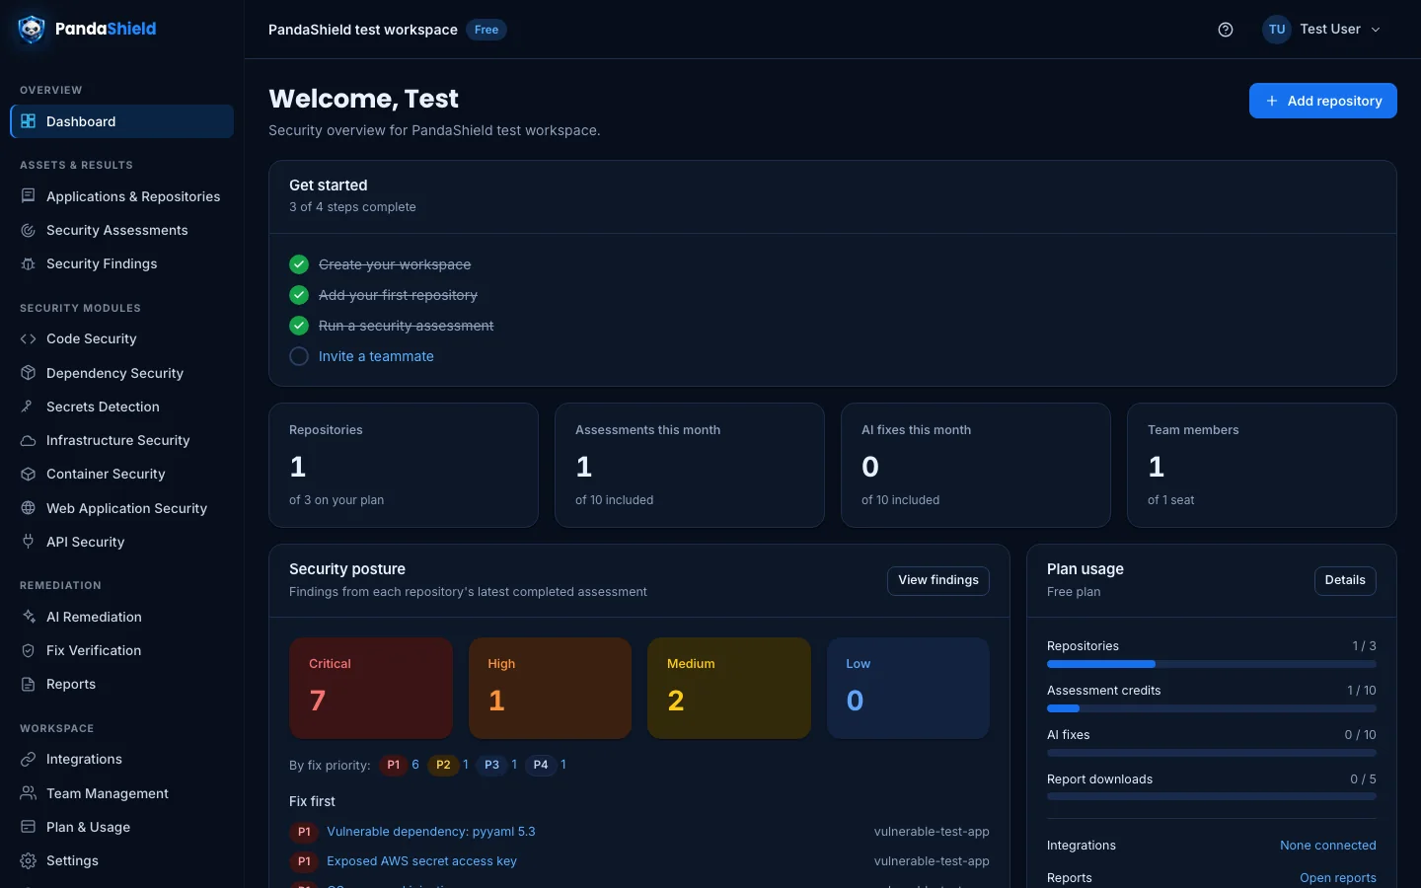Click the Applications & Repositories sidebar icon
Viewport: 1421px width, 888px height.
tap(29, 196)
